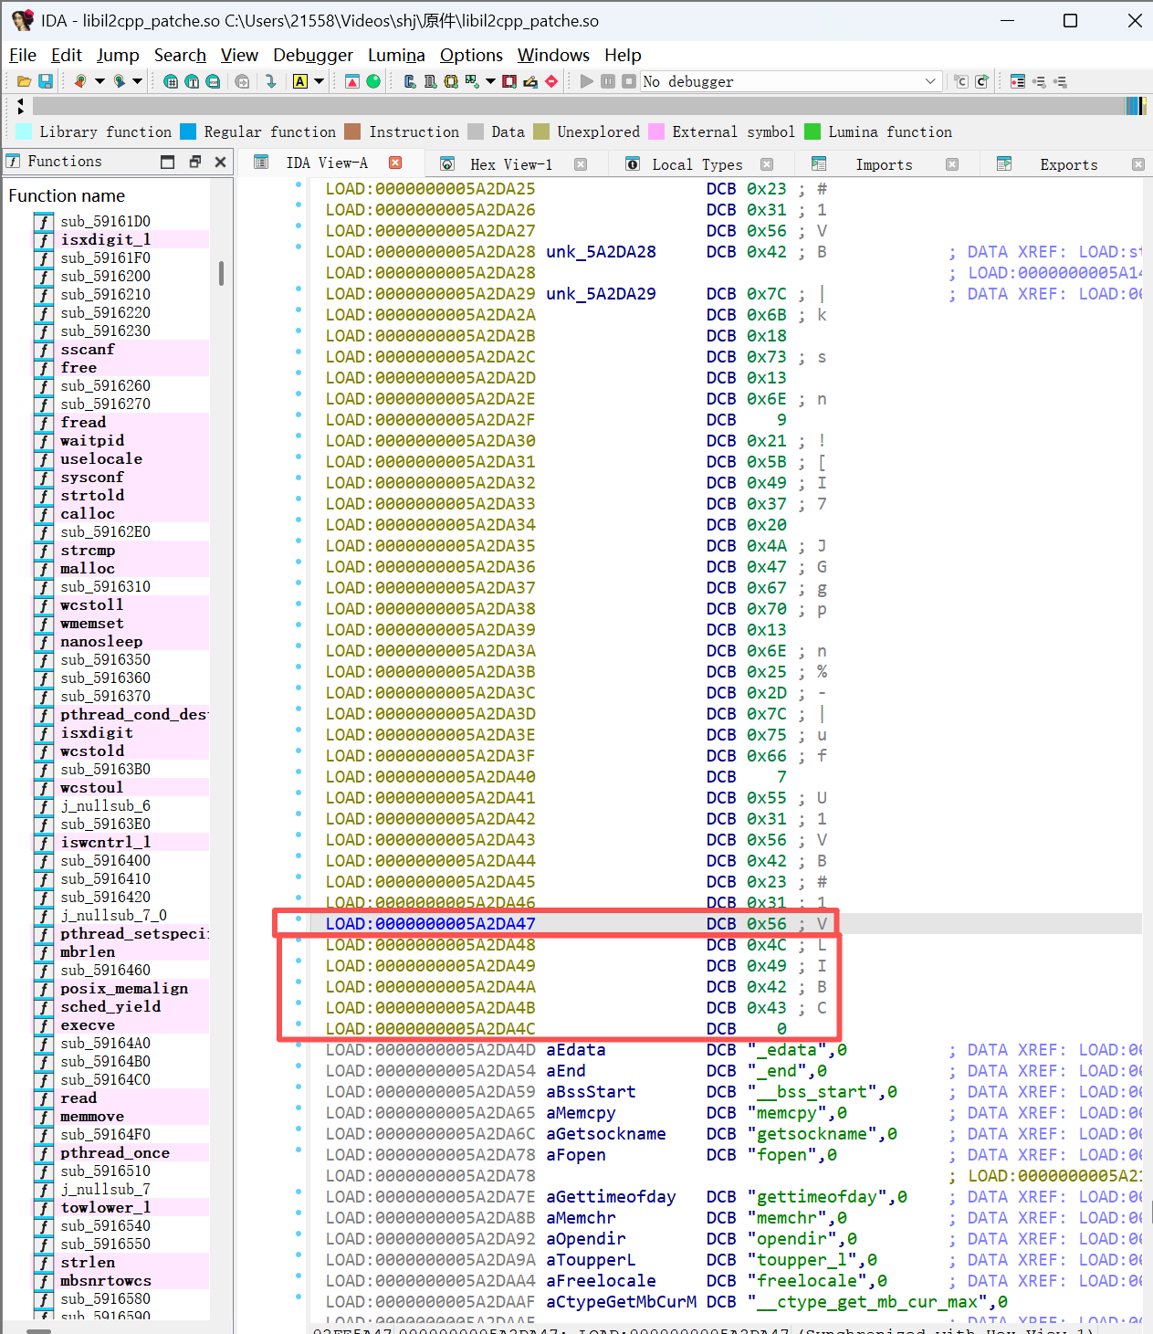
Task: Select function 'pthread_once' in Functions list
Action: (115, 1152)
